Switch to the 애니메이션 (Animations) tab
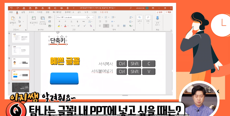 [x=57, y=12]
